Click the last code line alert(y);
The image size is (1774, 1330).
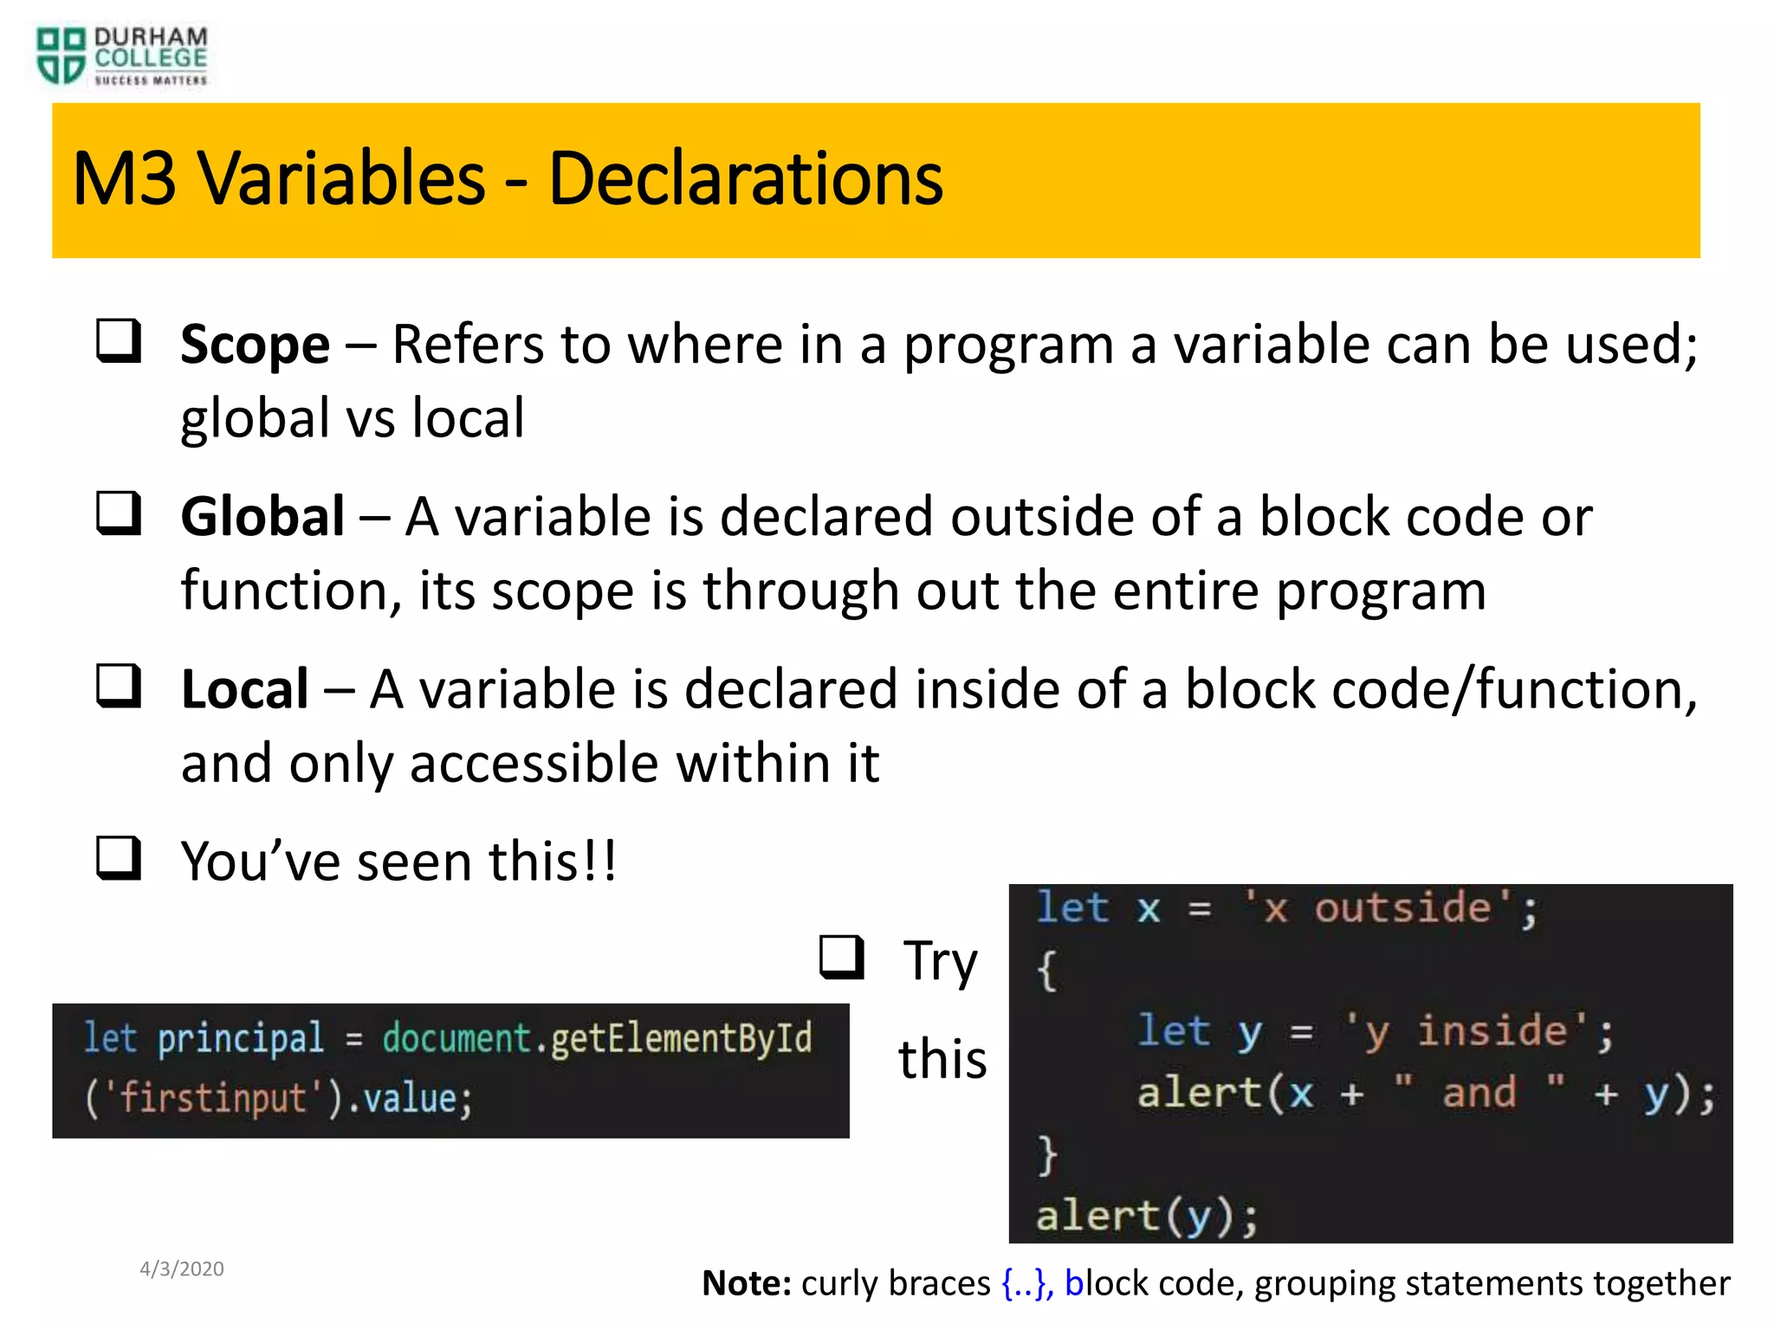[x=1147, y=1217]
